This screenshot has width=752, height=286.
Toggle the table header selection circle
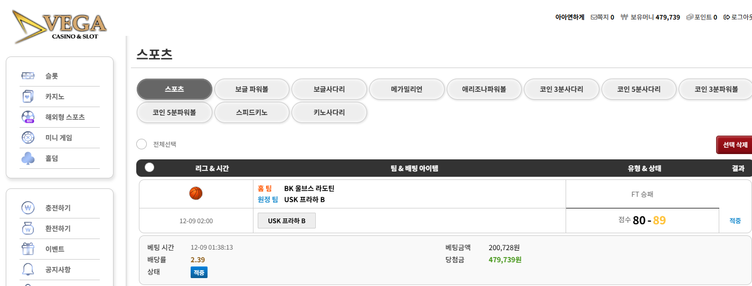pyautogui.click(x=149, y=167)
